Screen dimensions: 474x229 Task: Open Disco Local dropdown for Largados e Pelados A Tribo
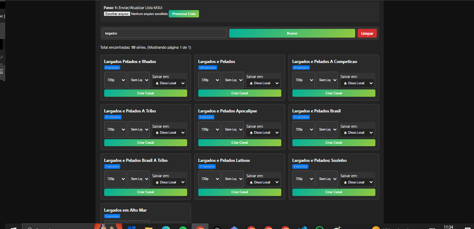[169, 133]
